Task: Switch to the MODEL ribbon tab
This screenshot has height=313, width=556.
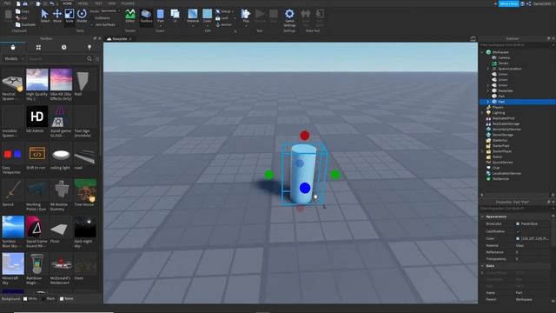Action: pyautogui.click(x=83, y=3)
